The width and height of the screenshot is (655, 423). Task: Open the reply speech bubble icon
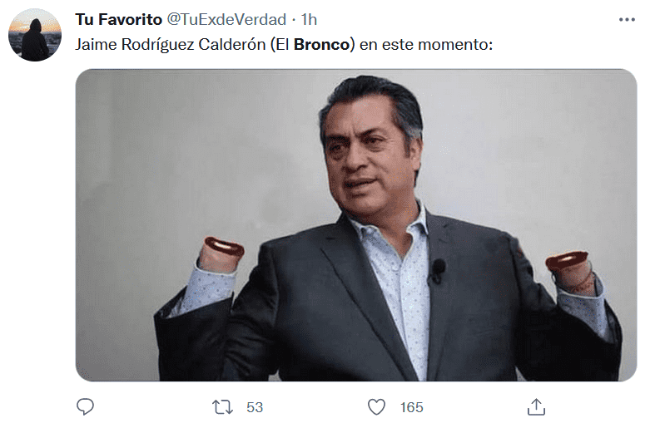coord(85,406)
